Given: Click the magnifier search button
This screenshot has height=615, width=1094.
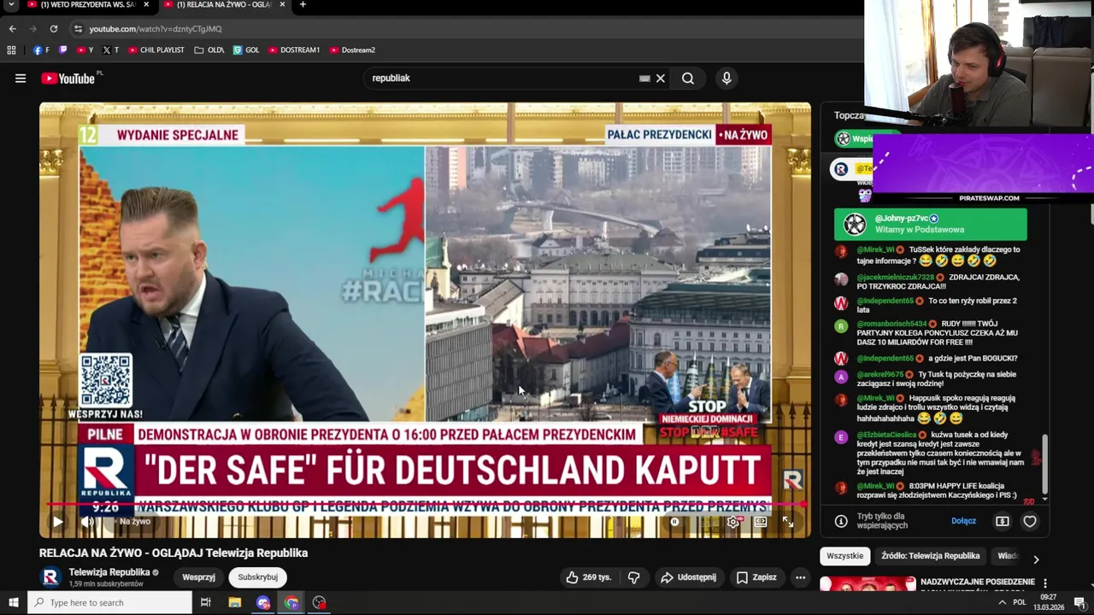Looking at the screenshot, I should point(688,79).
